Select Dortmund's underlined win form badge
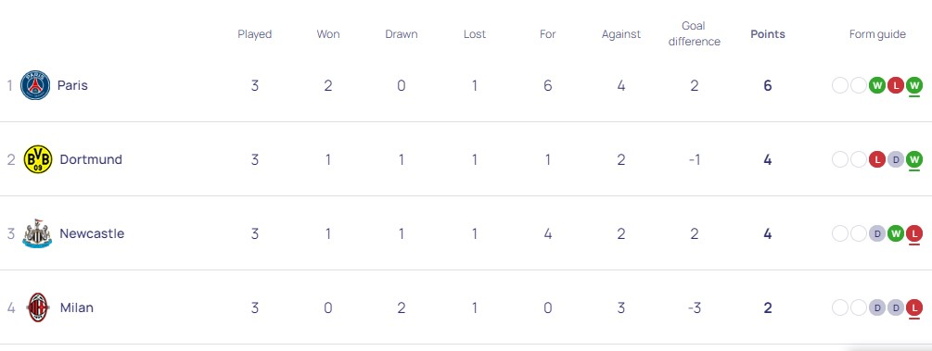This screenshot has height=351, width=932. coord(914,159)
